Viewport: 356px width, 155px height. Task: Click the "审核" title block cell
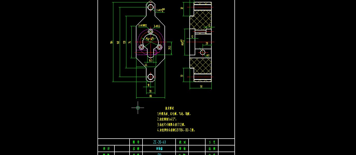click(182, 149)
